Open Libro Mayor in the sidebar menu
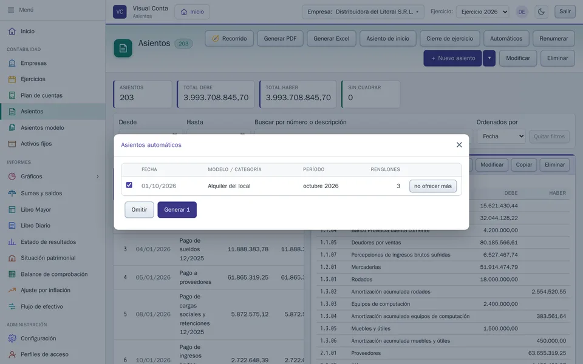Viewport: 583px width, 364px height. (53, 209)
